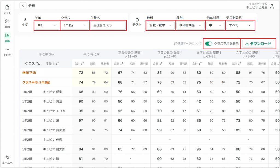280x168 pixels.
Task: Open the 問題 sidebar item
Action: (x=7, y=24)
